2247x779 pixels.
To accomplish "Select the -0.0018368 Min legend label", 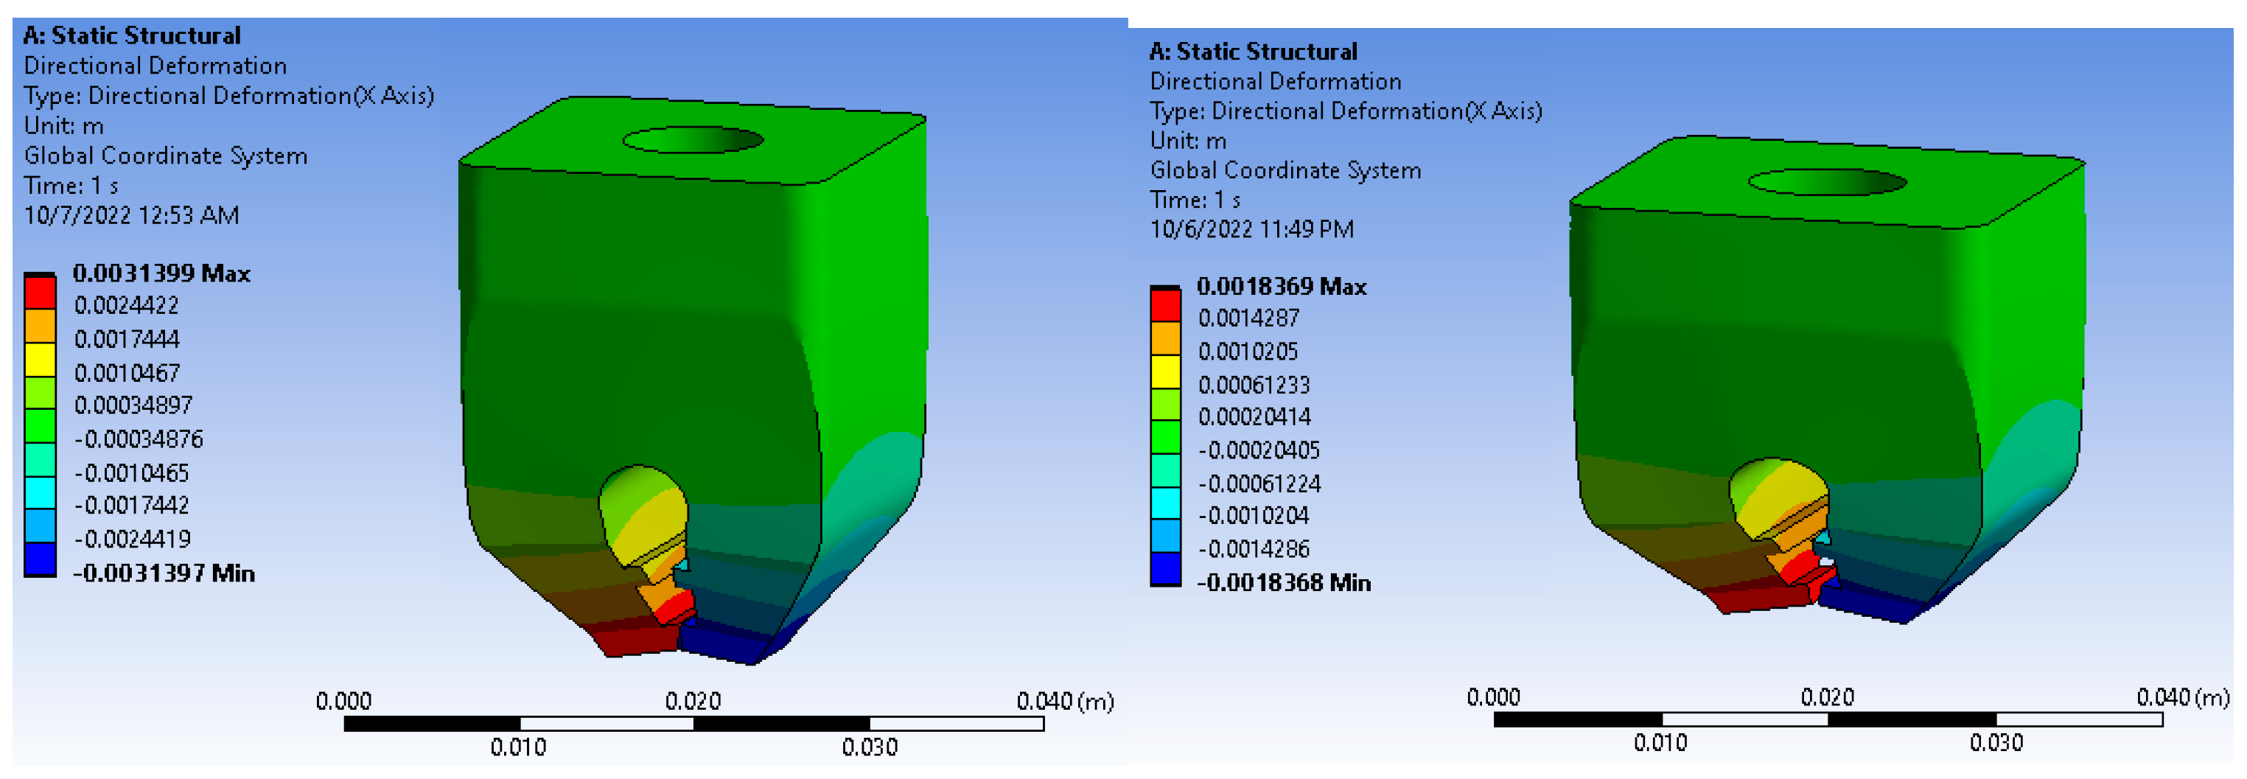I will [1283, 581].
